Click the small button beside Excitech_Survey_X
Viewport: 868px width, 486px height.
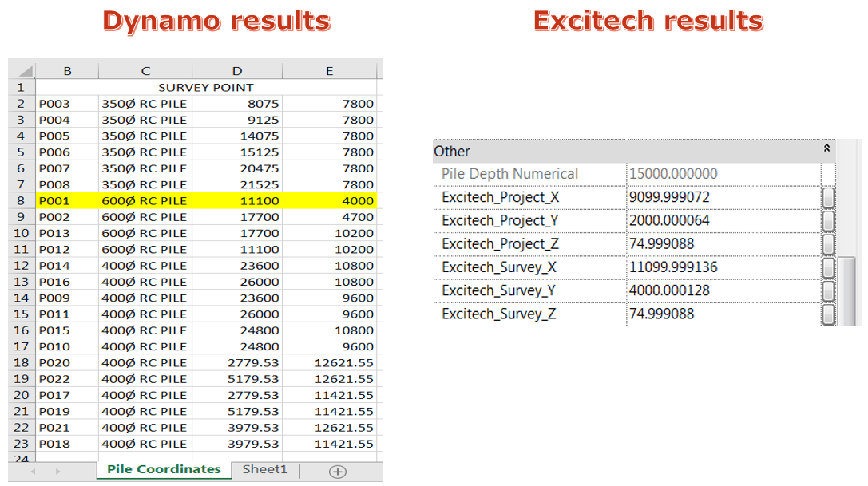click(828, 268)
